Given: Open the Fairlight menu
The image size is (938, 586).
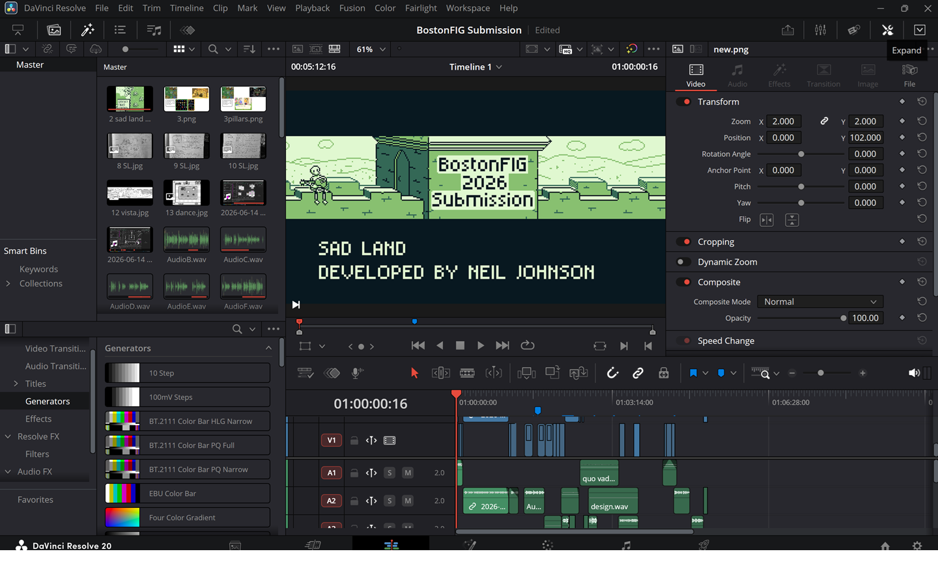Looking at the screenshot, I should coord(421,8).
